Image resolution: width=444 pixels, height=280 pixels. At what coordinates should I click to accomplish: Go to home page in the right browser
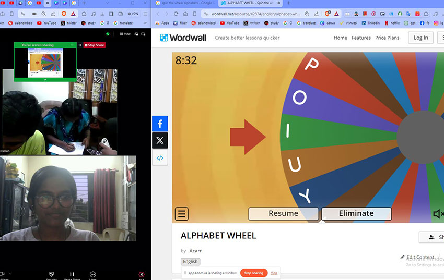[185, 14]
